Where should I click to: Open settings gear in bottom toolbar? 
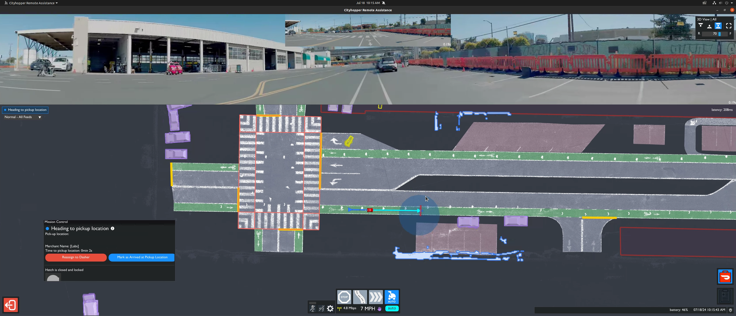click(330, 308)
